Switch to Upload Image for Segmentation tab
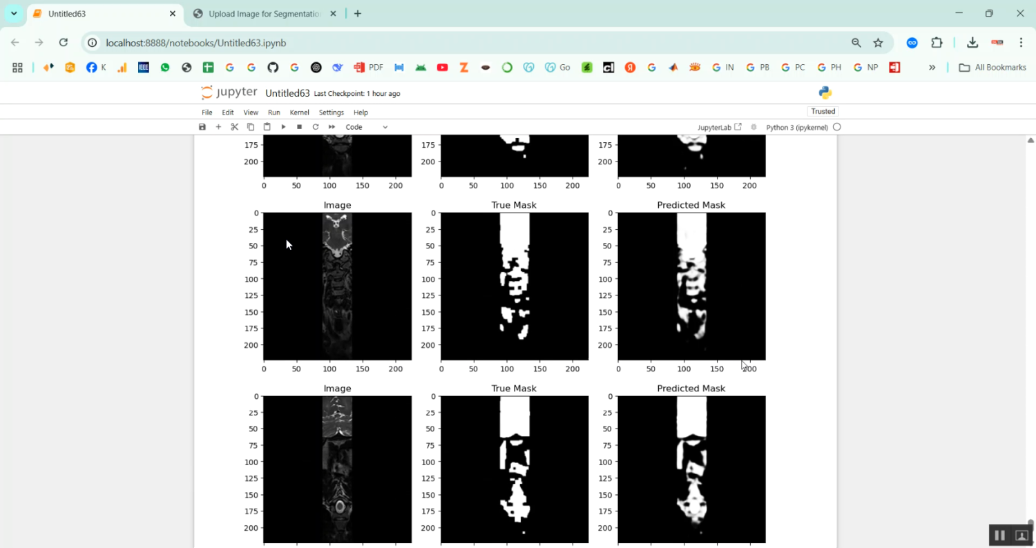 point(265,14)
